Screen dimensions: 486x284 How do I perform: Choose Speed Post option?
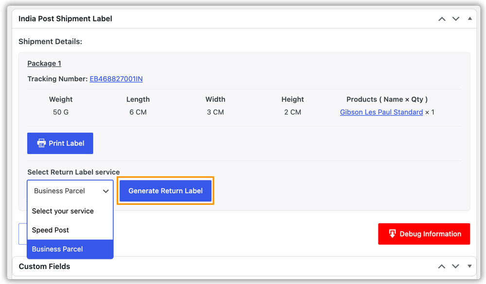pyautogui.click(x=70, y=230)
